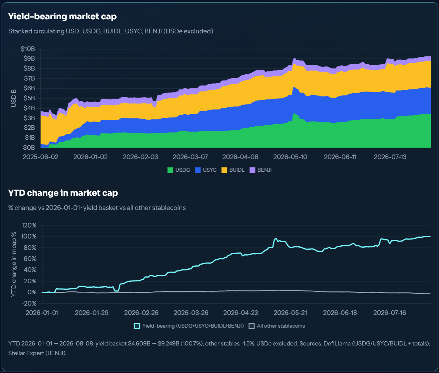Click the YTD change in market cap heading

click(x=63, y=193)
